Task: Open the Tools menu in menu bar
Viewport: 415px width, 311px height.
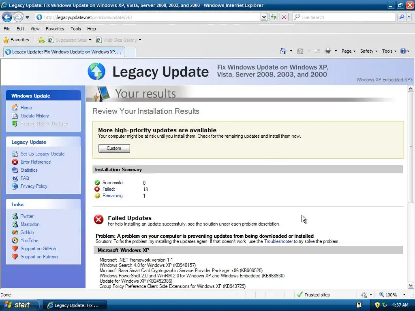Action: pyautogui.click(x=76, y=29)
